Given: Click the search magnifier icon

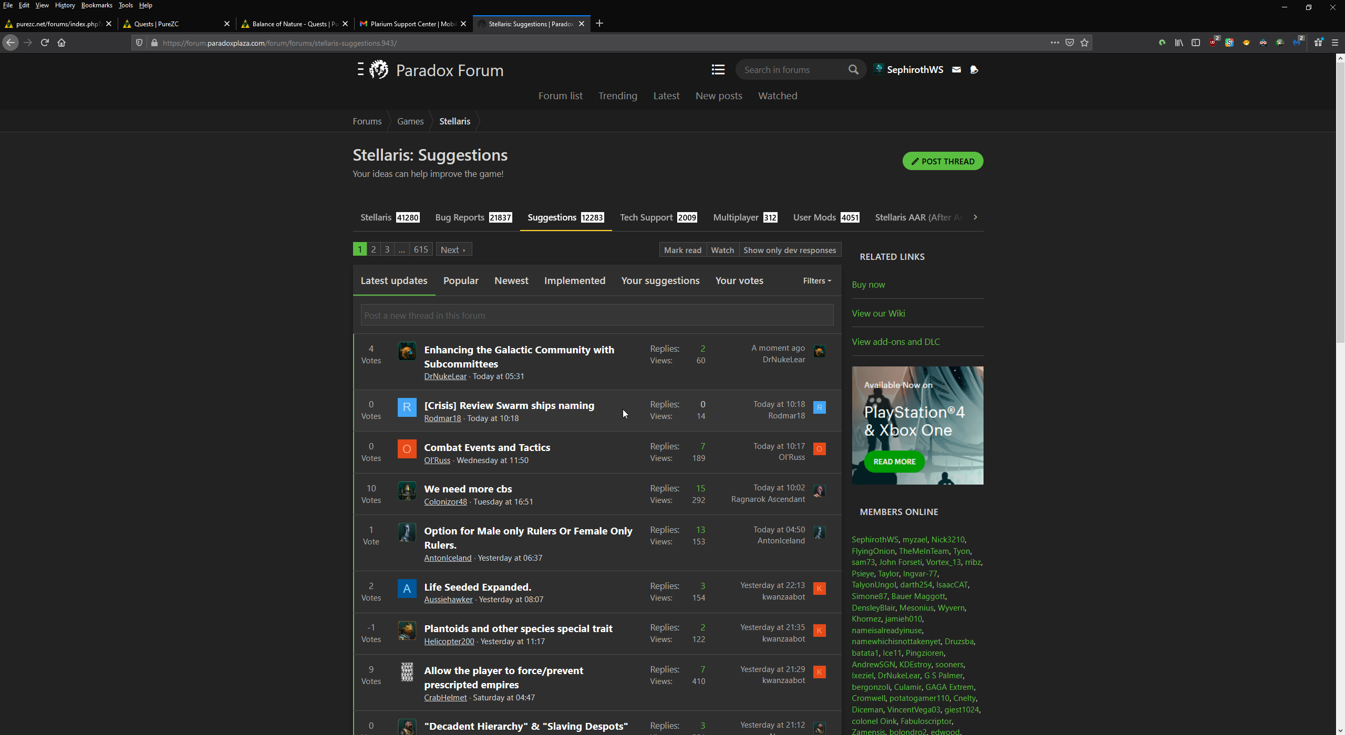Looking at the screenshot, I should (853, 70).
